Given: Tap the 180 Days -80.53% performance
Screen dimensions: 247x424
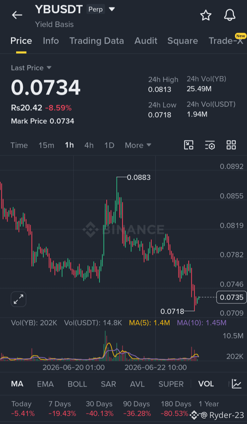Looking at the screenshot, I should pos(176,409).
